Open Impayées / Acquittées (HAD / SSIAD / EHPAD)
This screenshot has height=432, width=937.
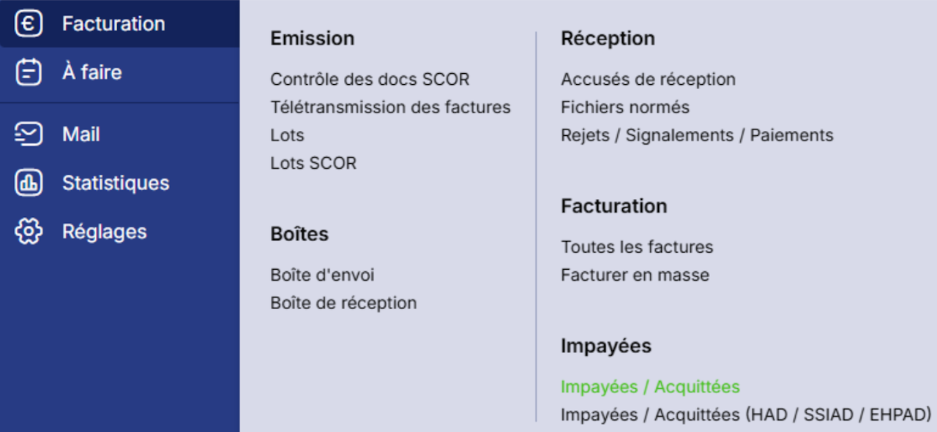[745, 414]
